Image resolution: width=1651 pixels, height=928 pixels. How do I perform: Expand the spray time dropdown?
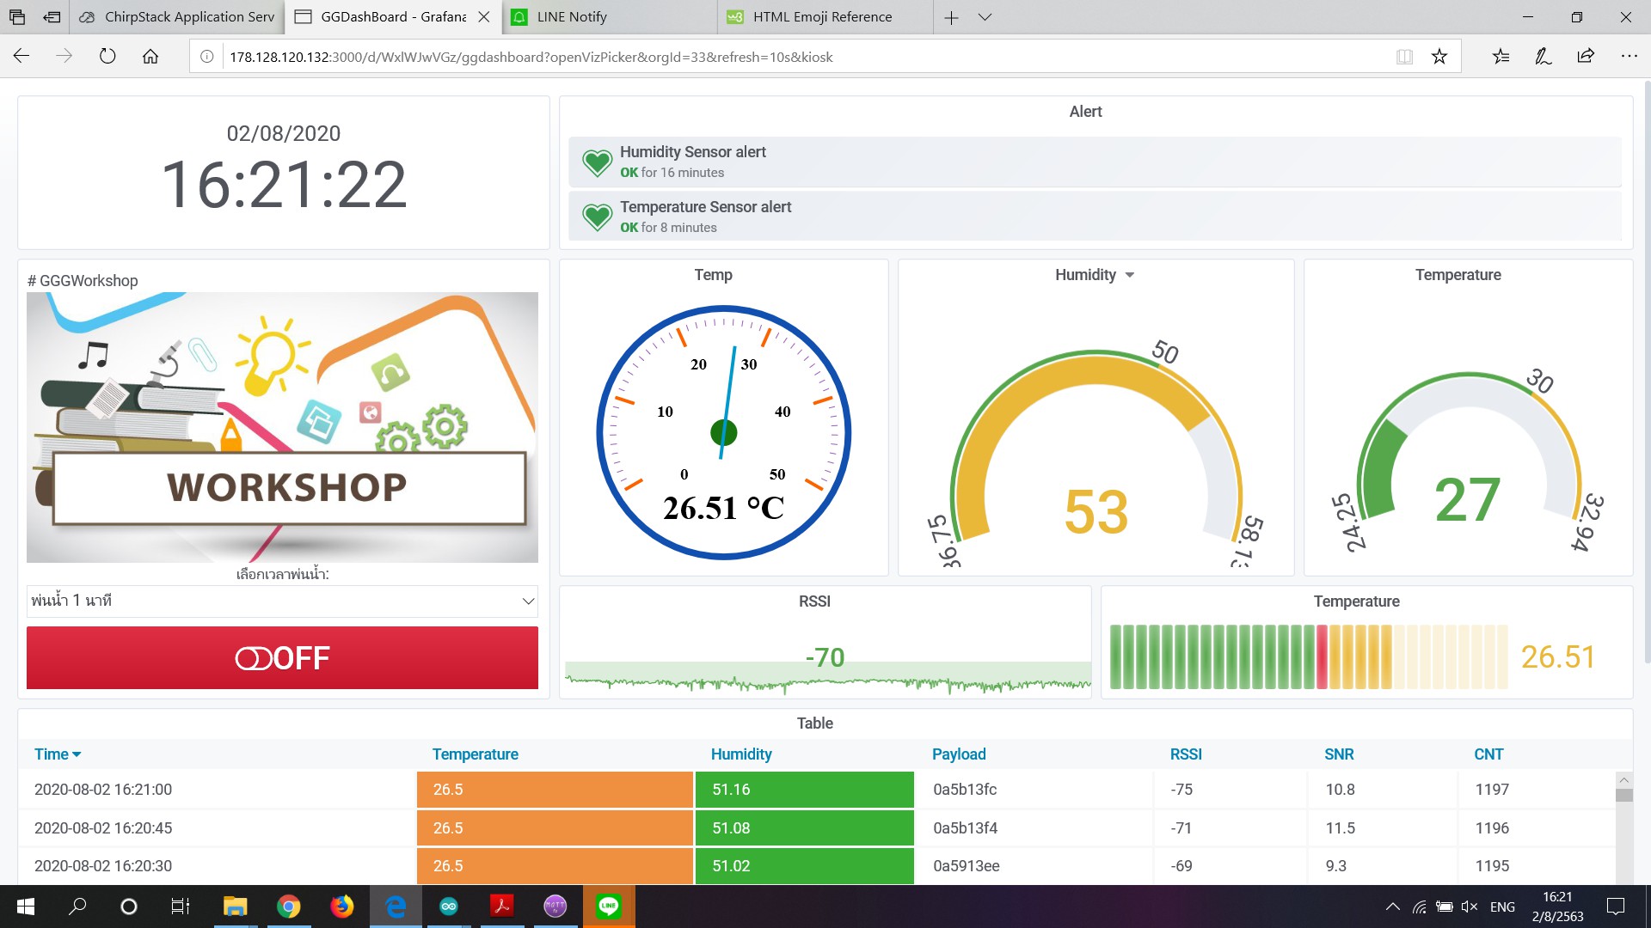[282, 601]
